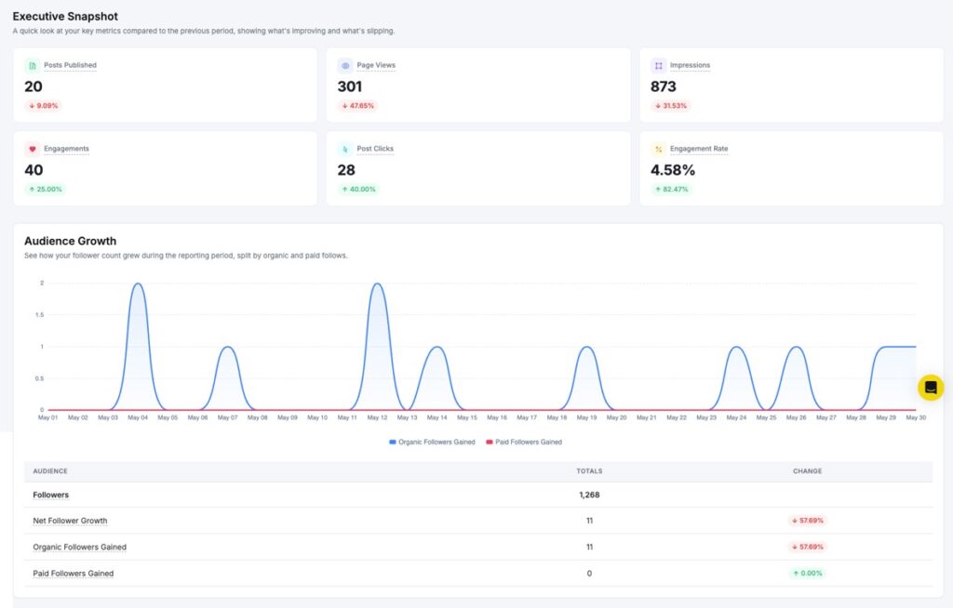The height and width of the screenshot is (608, 953).
Task: Click the 25.00% increase badge
Action: pos(46,189)
